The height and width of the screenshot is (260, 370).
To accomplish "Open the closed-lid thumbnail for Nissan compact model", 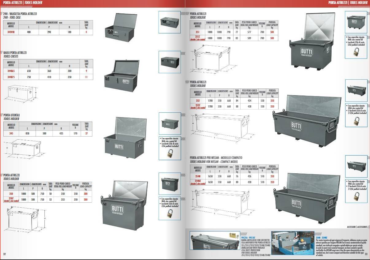I will (x=356, y=166).
